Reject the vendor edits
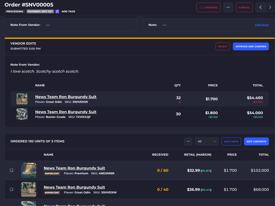275x206 pixels. [x=223, y=47]
